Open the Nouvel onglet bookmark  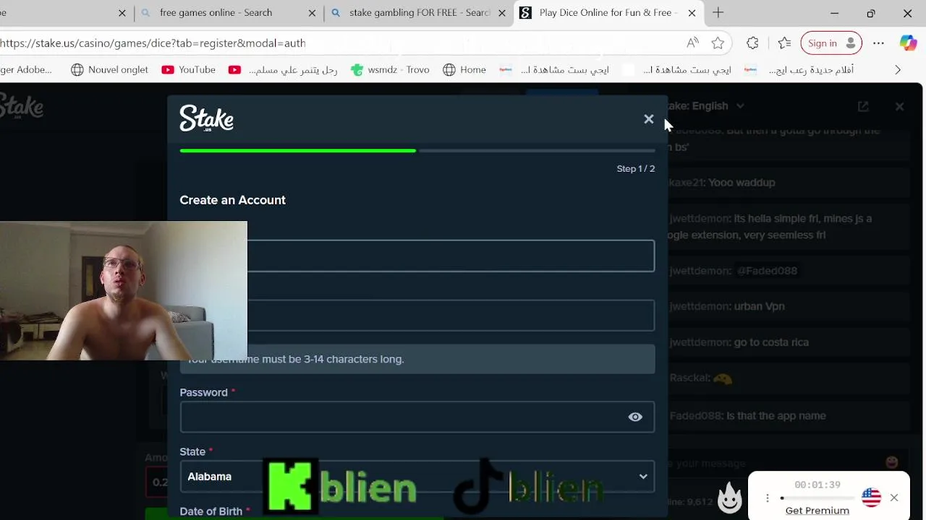pyautogui.click(x=109, y=70)
